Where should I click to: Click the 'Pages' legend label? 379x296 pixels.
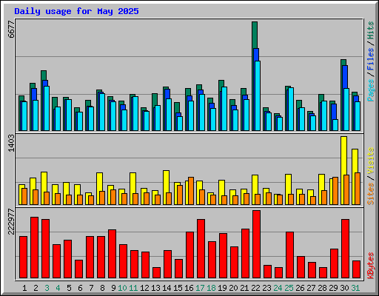coord(371,90)
